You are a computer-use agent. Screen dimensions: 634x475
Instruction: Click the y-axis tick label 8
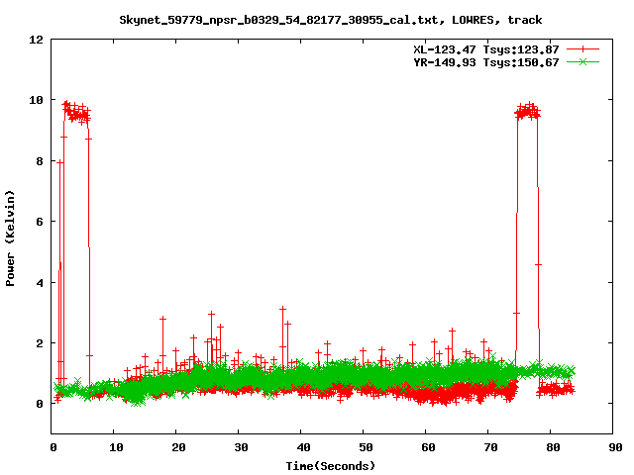click(x=40, y=161)
